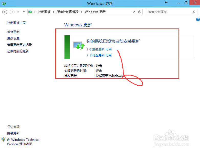Click 安装更新的时间 label

click(75, 71)
